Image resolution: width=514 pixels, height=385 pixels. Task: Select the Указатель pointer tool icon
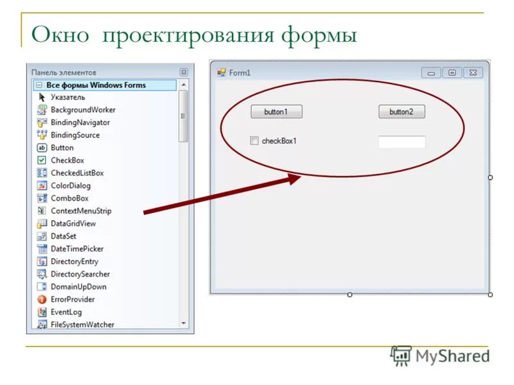tap(42, 98)
